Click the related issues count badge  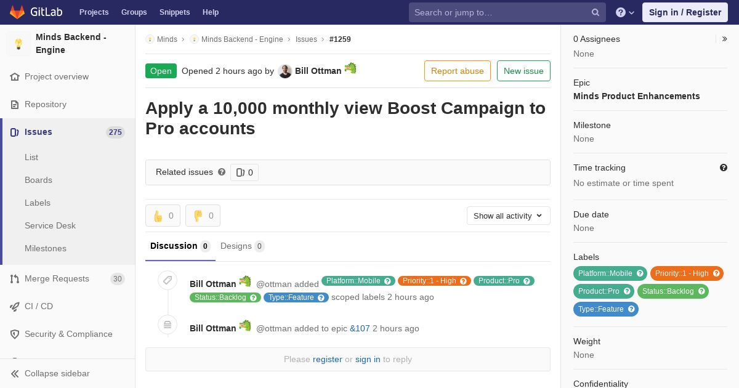point(244,172)
